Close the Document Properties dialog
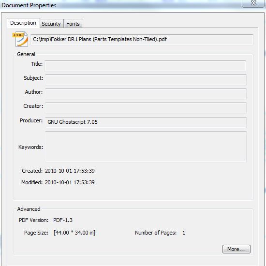The width and height of the screenshot is (266, 266). 253,3
